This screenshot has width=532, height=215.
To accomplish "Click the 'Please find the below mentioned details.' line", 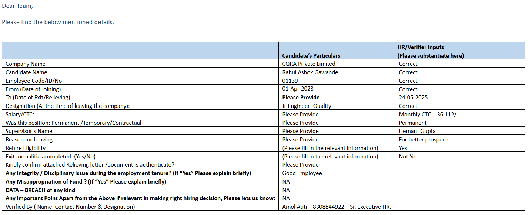I will pos(58,22).
